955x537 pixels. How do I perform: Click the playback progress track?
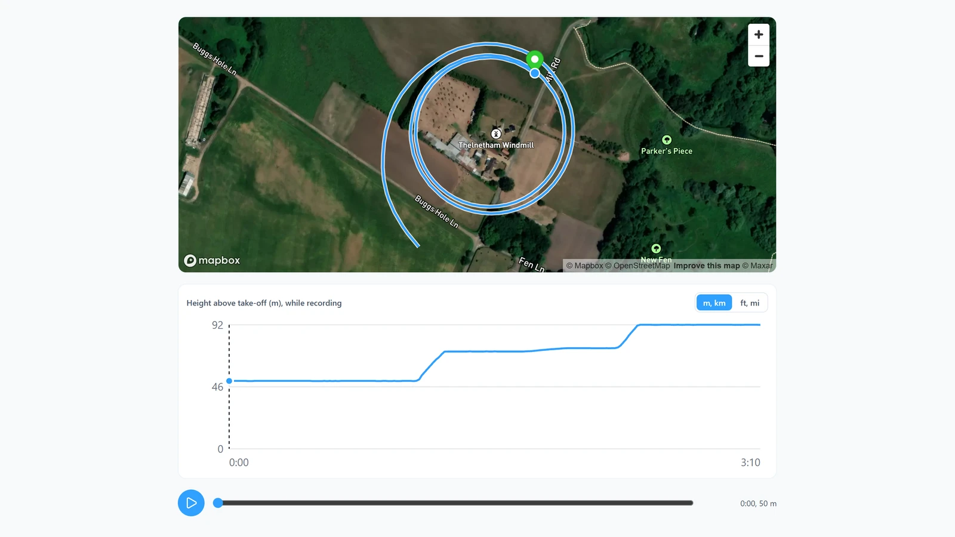point(455,503)
